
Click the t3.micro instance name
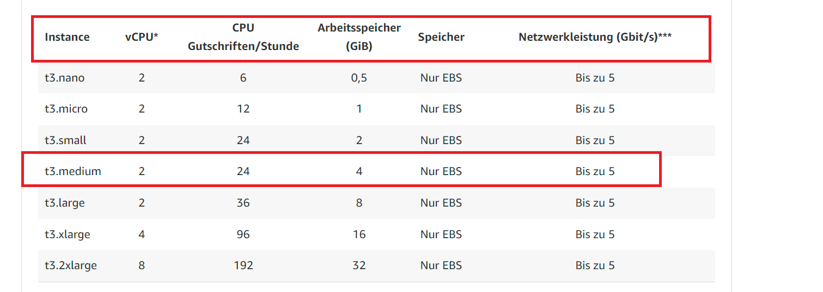coord(66,109)
